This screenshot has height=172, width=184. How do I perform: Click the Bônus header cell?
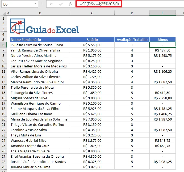point(162,40)
